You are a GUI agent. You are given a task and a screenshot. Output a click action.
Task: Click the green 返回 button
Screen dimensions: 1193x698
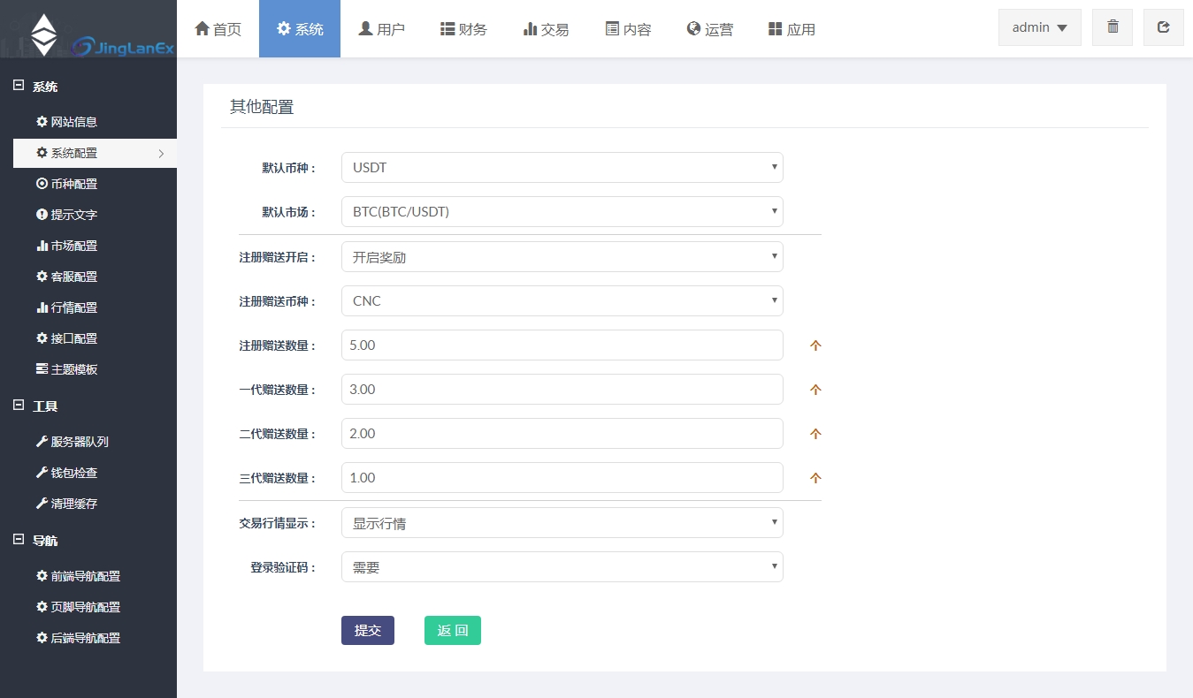[453, 631]
